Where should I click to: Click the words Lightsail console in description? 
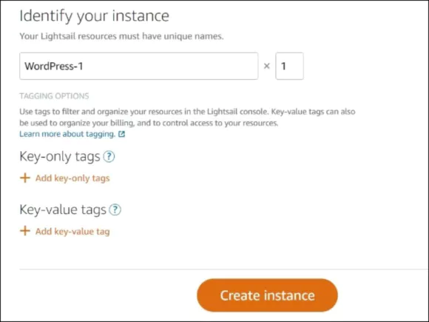tap(237, 112)
